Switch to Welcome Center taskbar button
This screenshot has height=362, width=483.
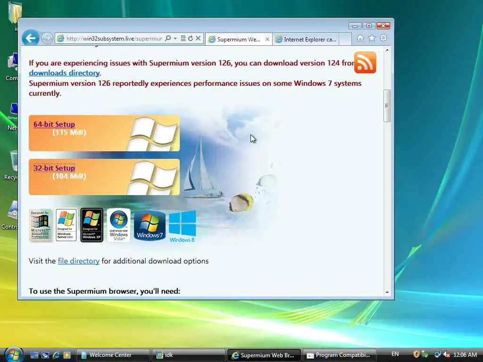tap(113, 355)
